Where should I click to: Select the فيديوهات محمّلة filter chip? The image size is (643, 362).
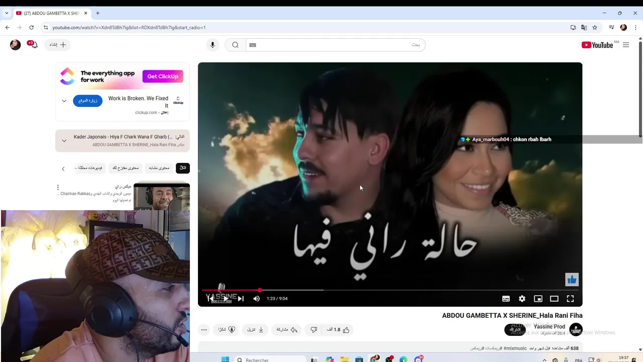coord(90,168)
